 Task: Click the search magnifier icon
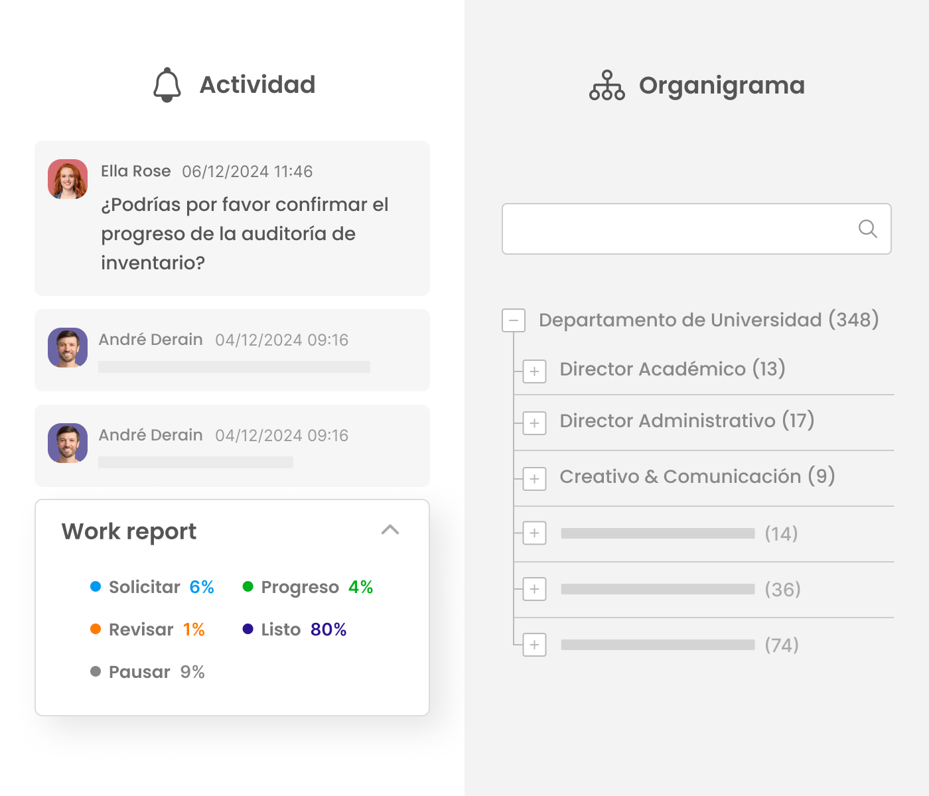coord(868,229)
